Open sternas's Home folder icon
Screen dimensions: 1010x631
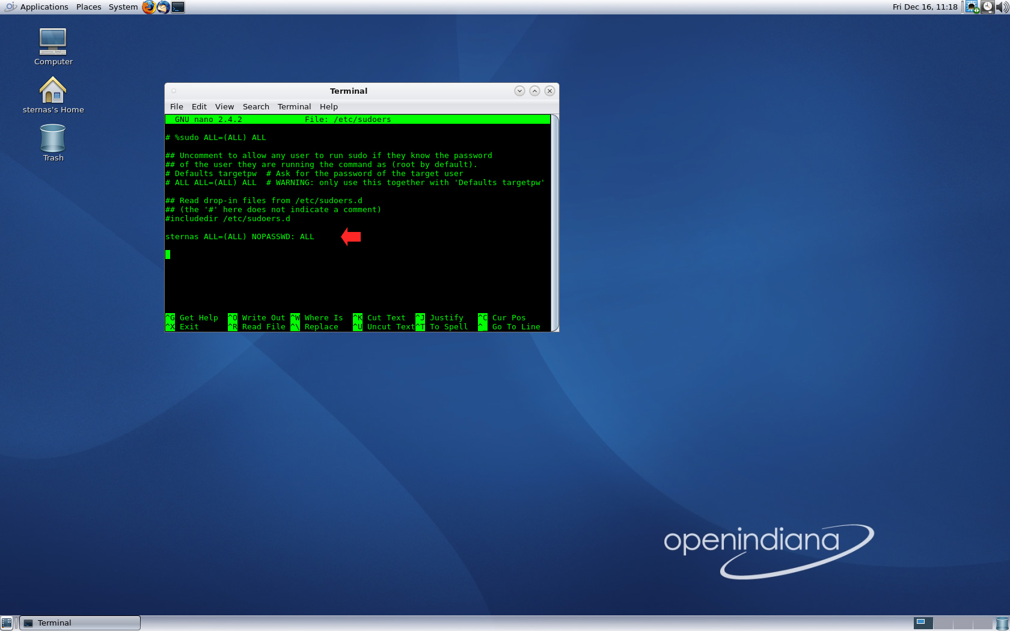(x=53, y=95)
